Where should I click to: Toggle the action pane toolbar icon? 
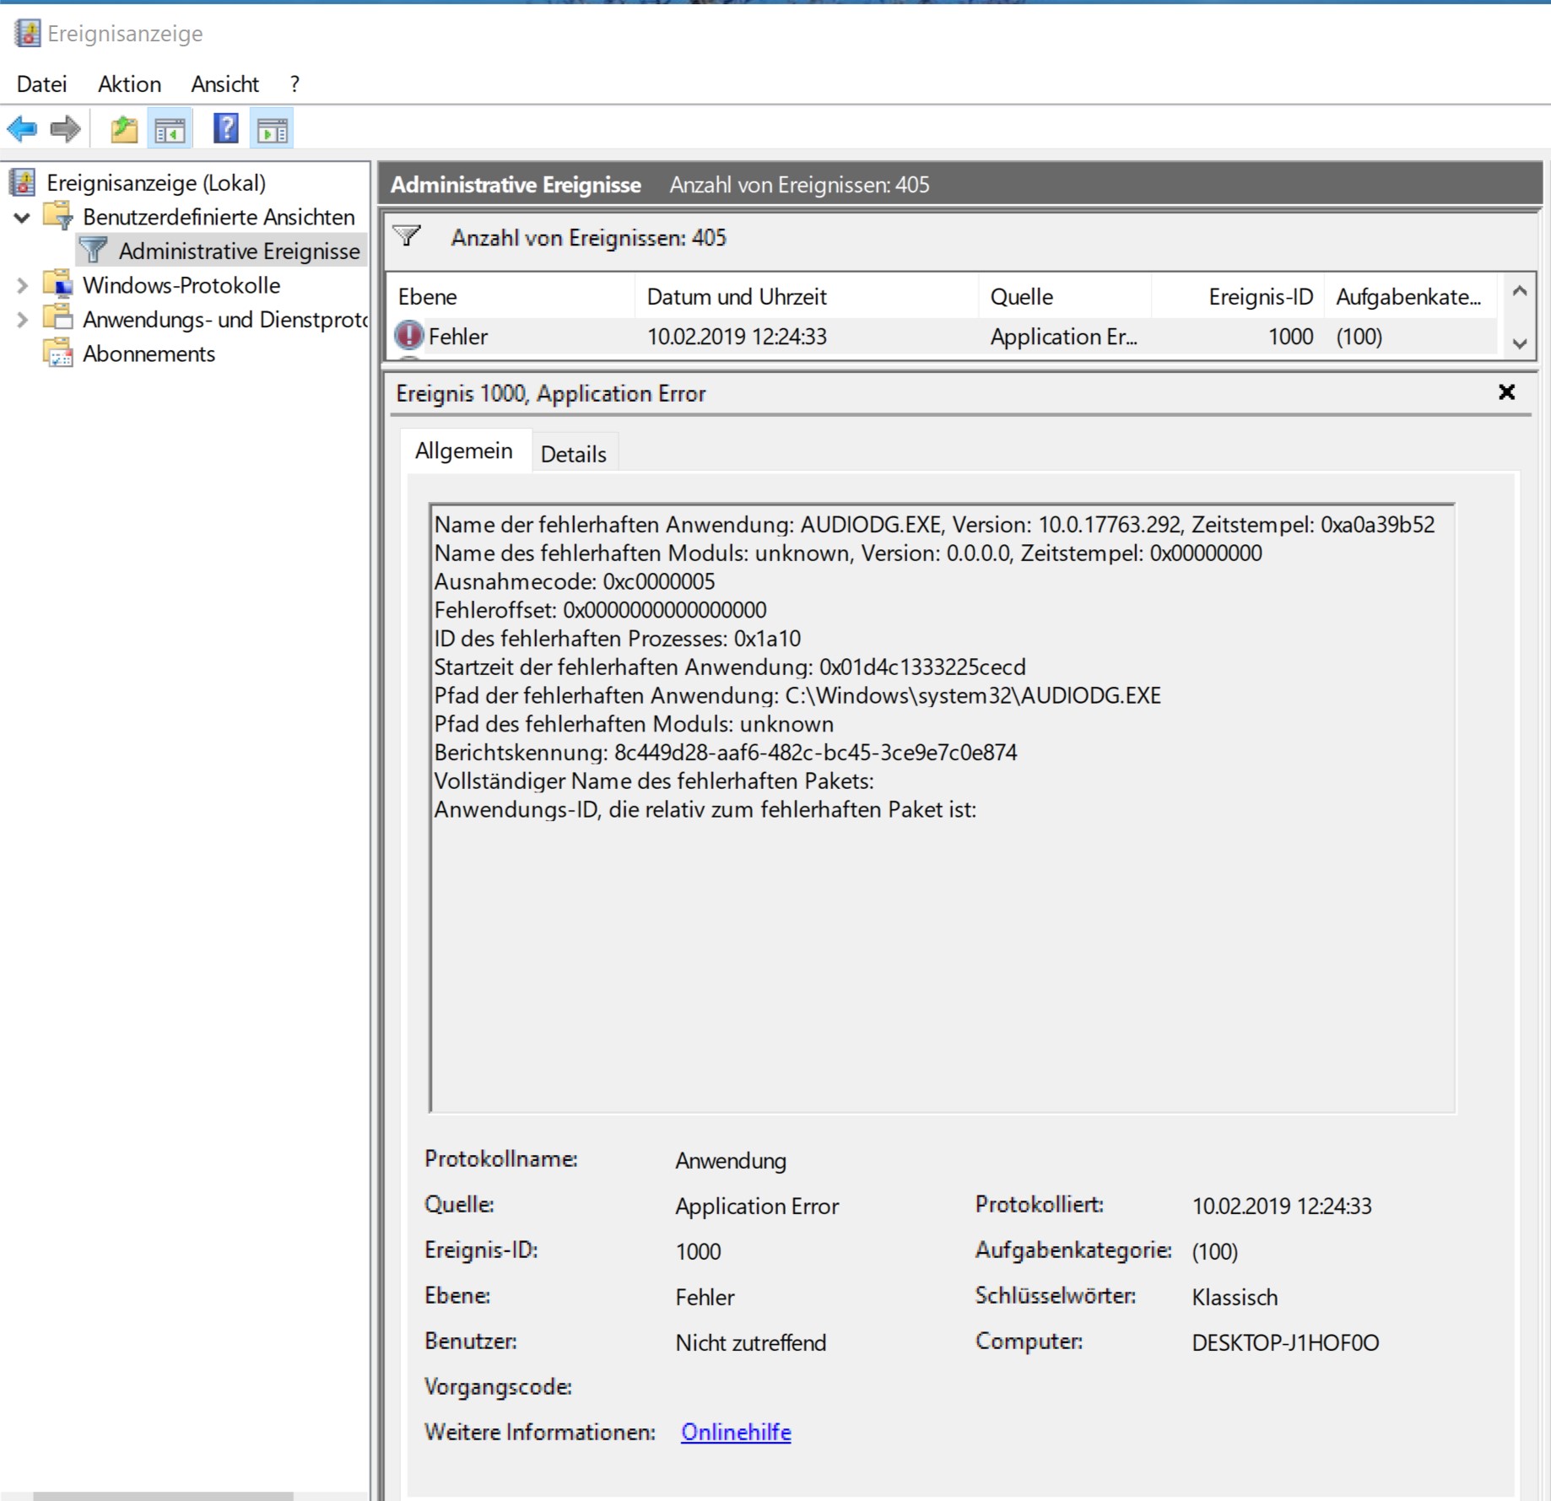point(272,129)
